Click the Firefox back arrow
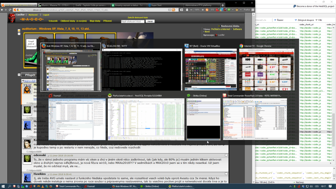This screenshot has height=189, width=336. [2, 10]
